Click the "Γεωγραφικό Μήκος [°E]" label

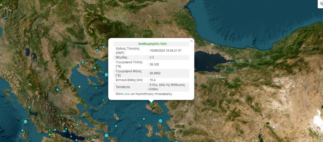[129, 73]
